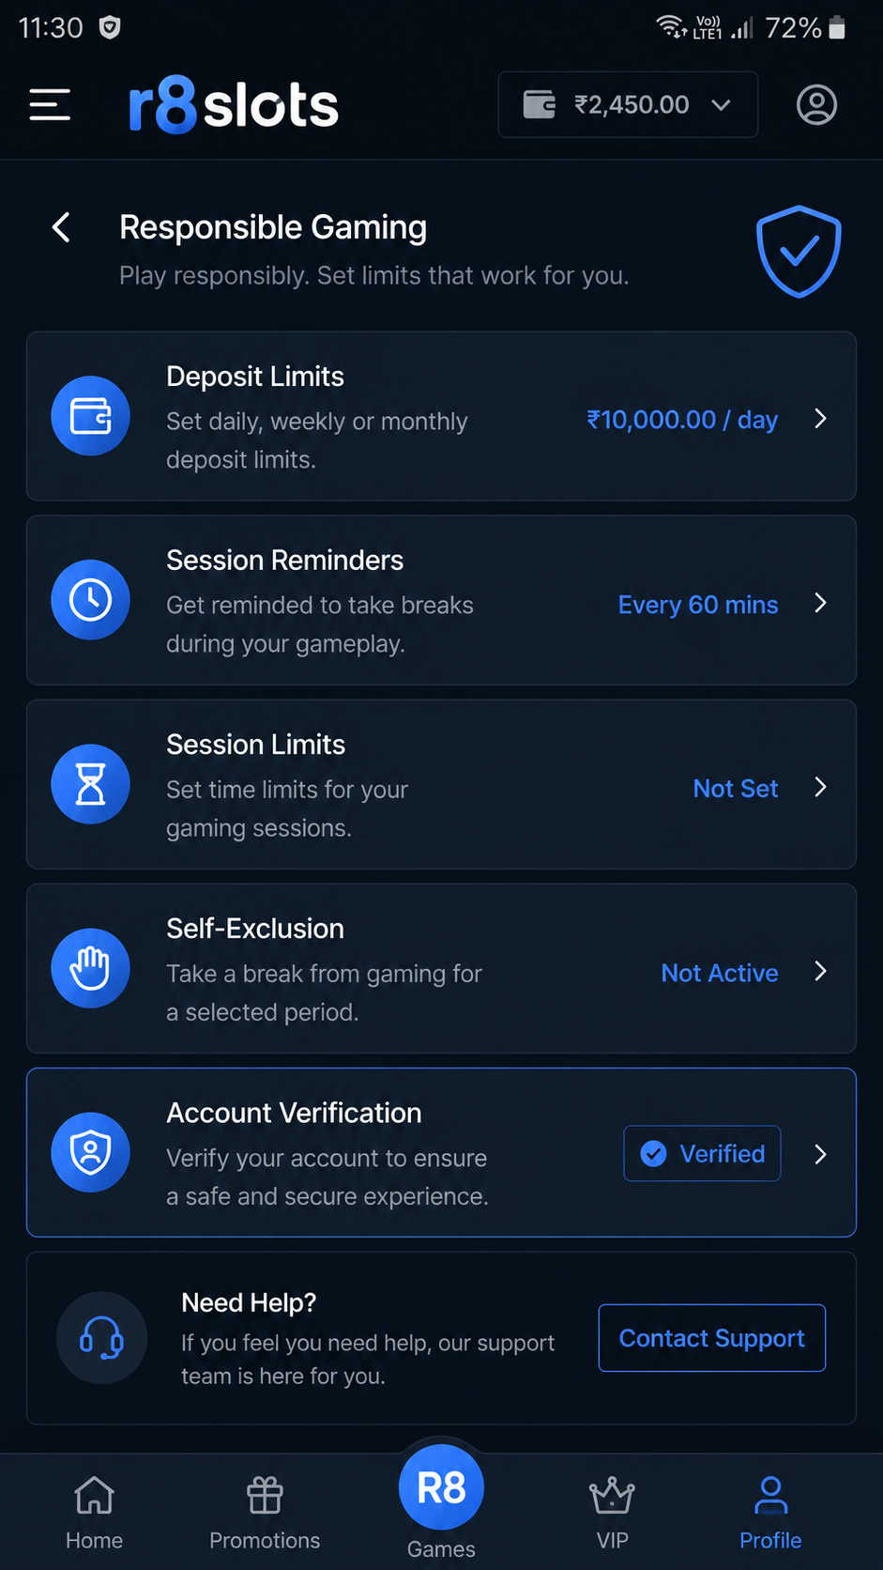Switch to the Home tab
This screenshot has height=1570, width=883.
point(94,1513)
